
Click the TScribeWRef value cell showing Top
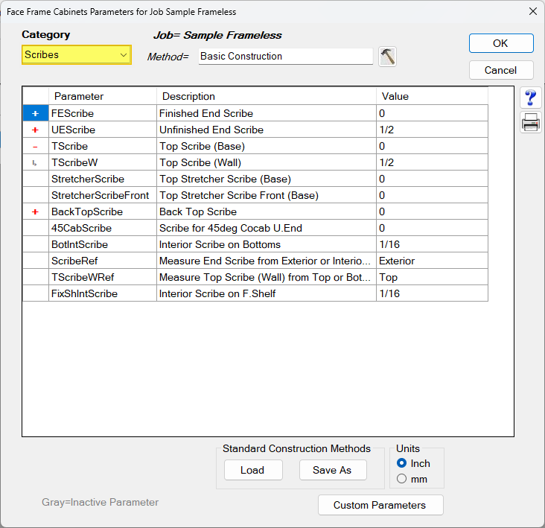432,277
